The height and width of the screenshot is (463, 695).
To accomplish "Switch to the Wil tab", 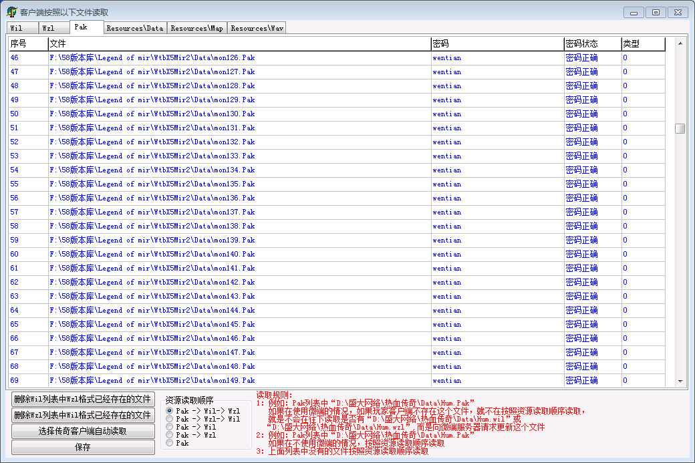I will coord(17,28).
